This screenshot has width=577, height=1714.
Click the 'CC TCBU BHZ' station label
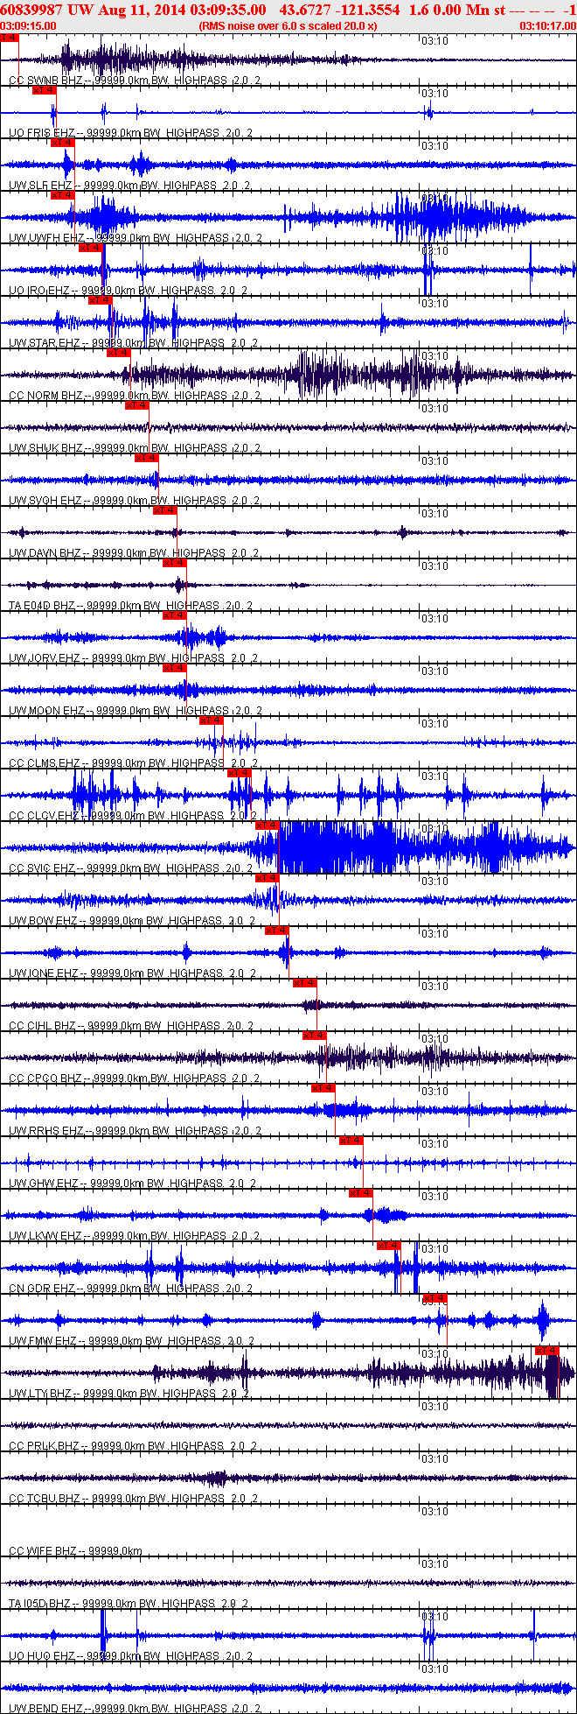pyautogui.click(x=45, y=1499)
